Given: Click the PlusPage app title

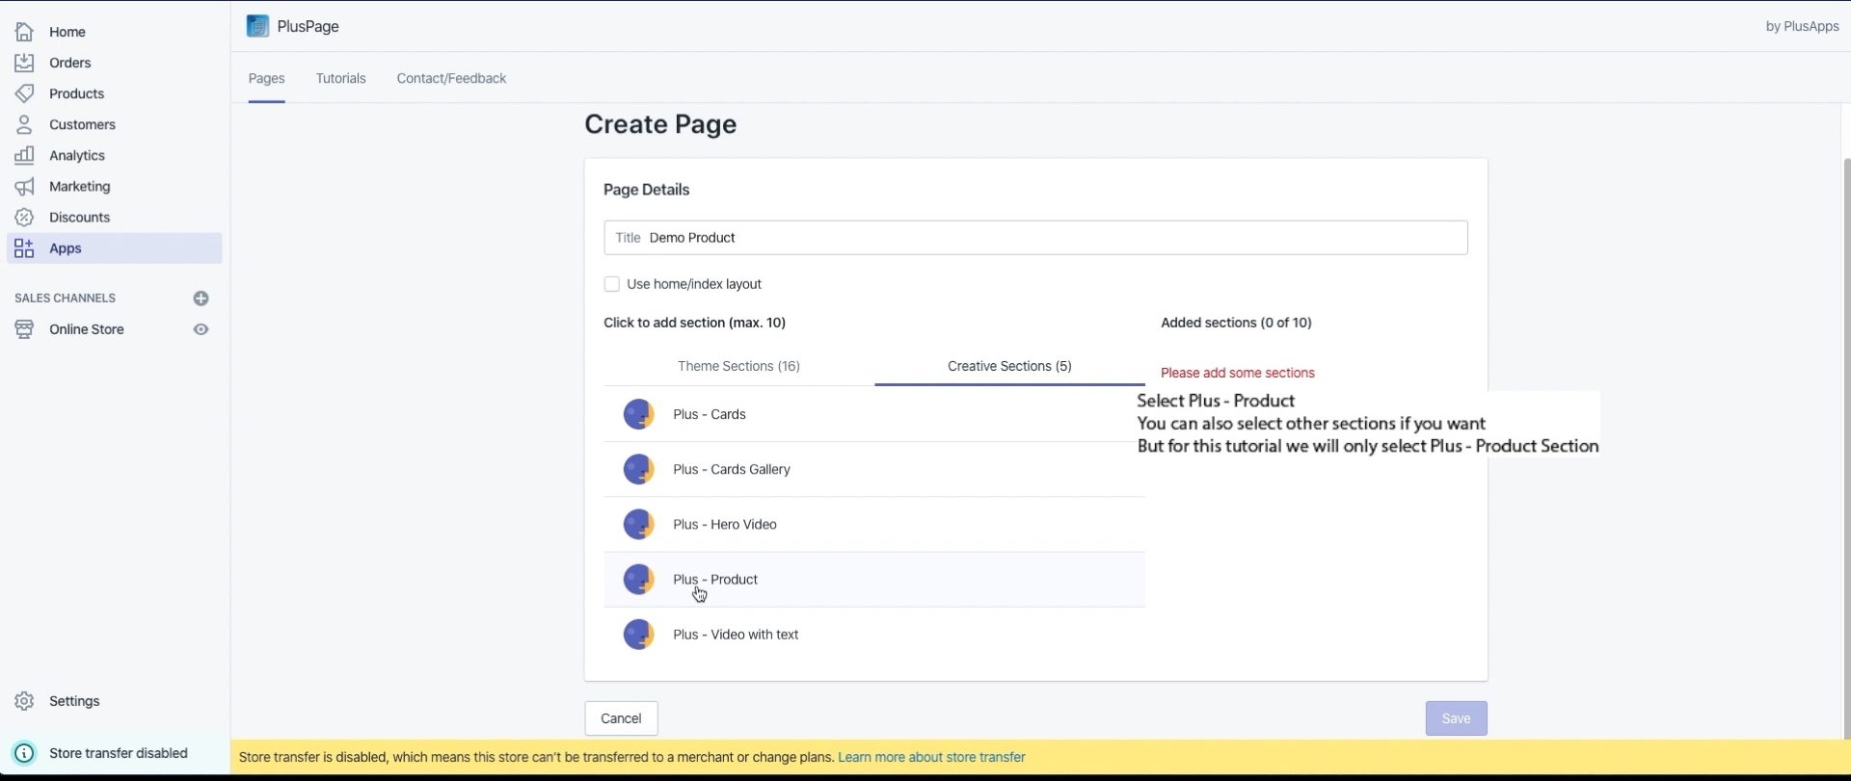Looking at the screenshot, I should [x=308, y=26].
